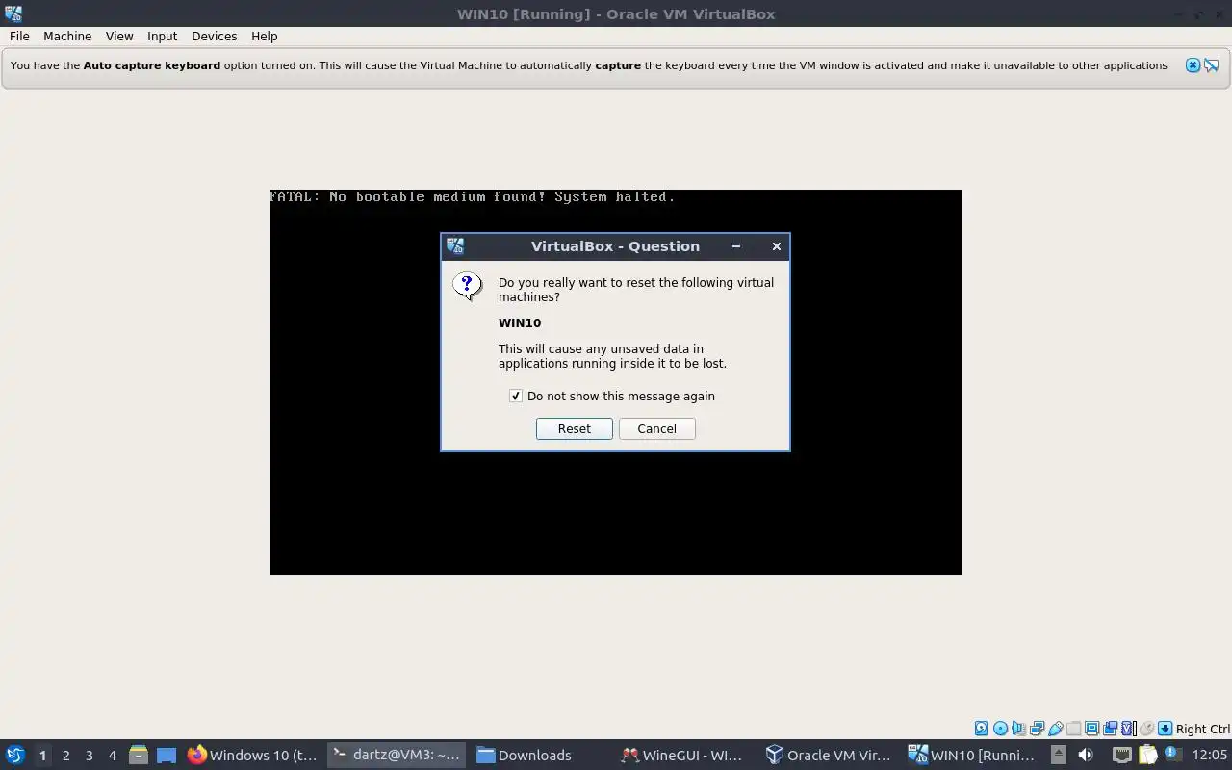Image resolution: width=1232 pixels, height=770 pixels.
Task: Switch to Oracle VM VirtualBox Manager taskbar window
Action: point(829,756)
